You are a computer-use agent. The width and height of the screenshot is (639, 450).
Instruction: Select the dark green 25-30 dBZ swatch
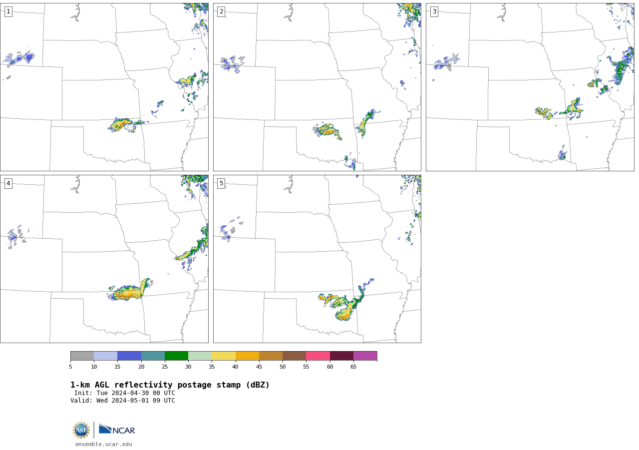click(x=176, y=356)
